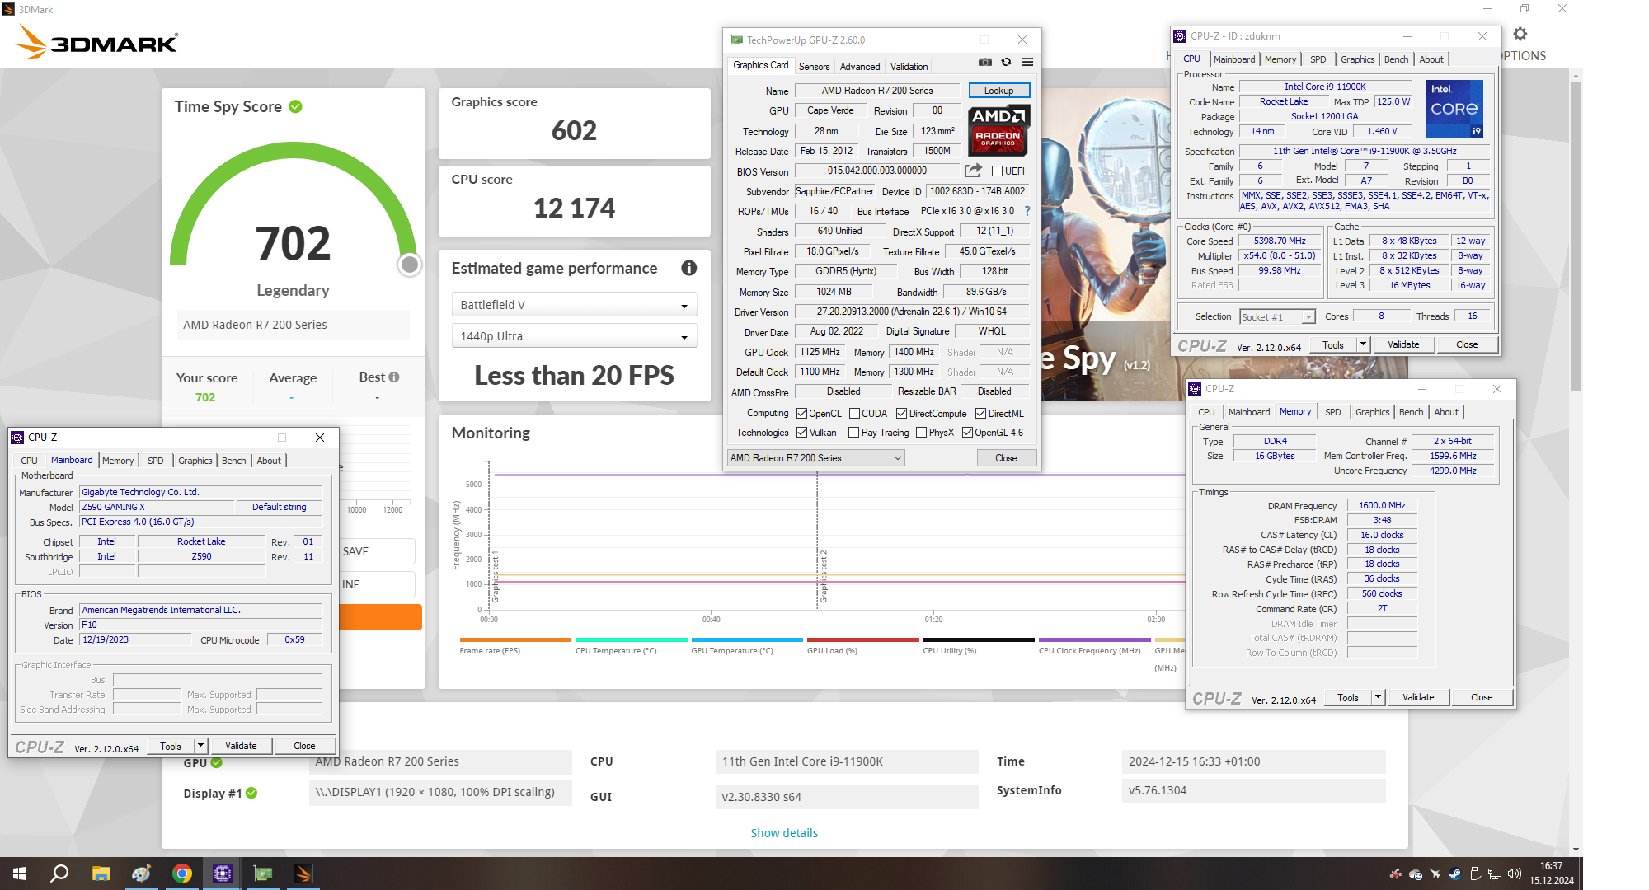
Task: Click the Time Spy score gauge knob
Action: point(409,265)
